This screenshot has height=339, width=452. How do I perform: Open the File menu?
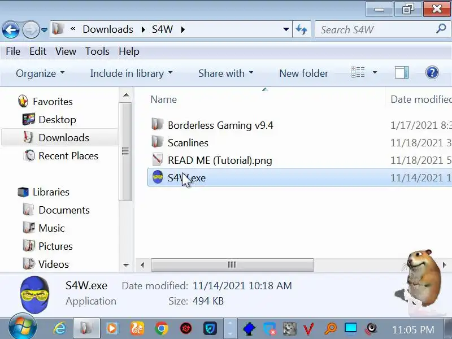tap(13, 51)
